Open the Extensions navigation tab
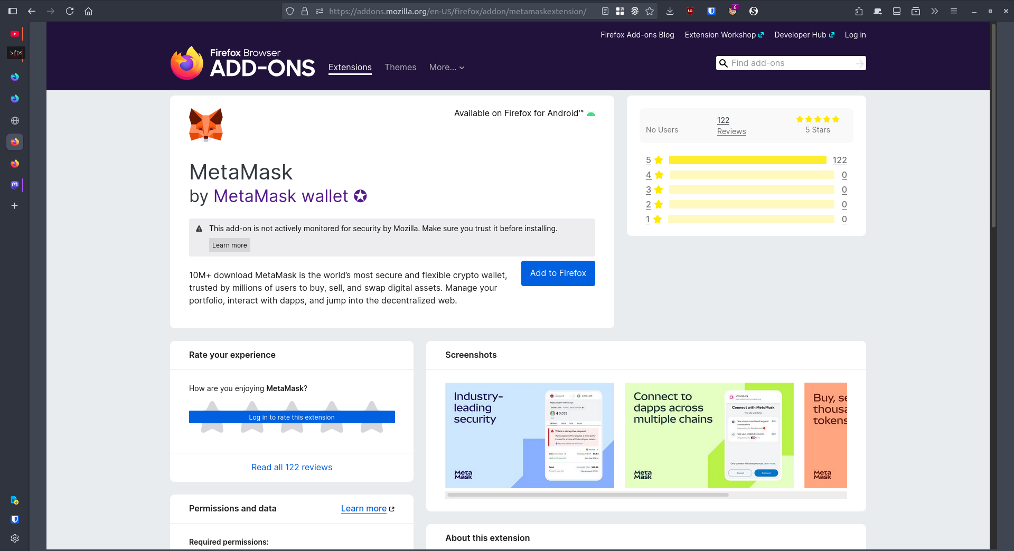 tap(350, 67)
